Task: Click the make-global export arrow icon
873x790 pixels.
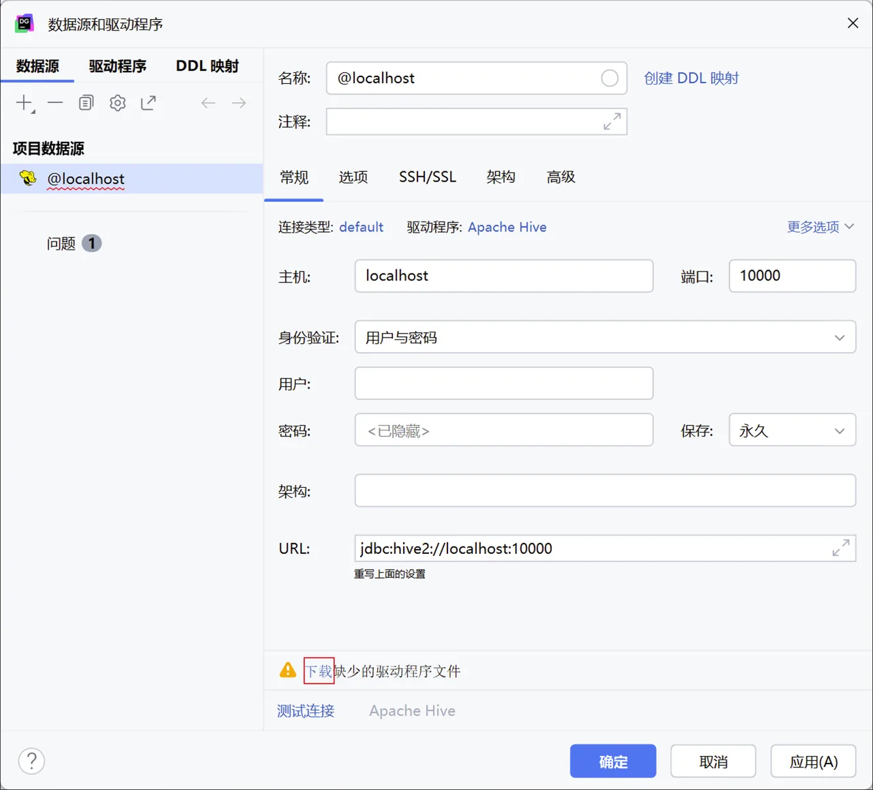Action: (x=148, y=103)
